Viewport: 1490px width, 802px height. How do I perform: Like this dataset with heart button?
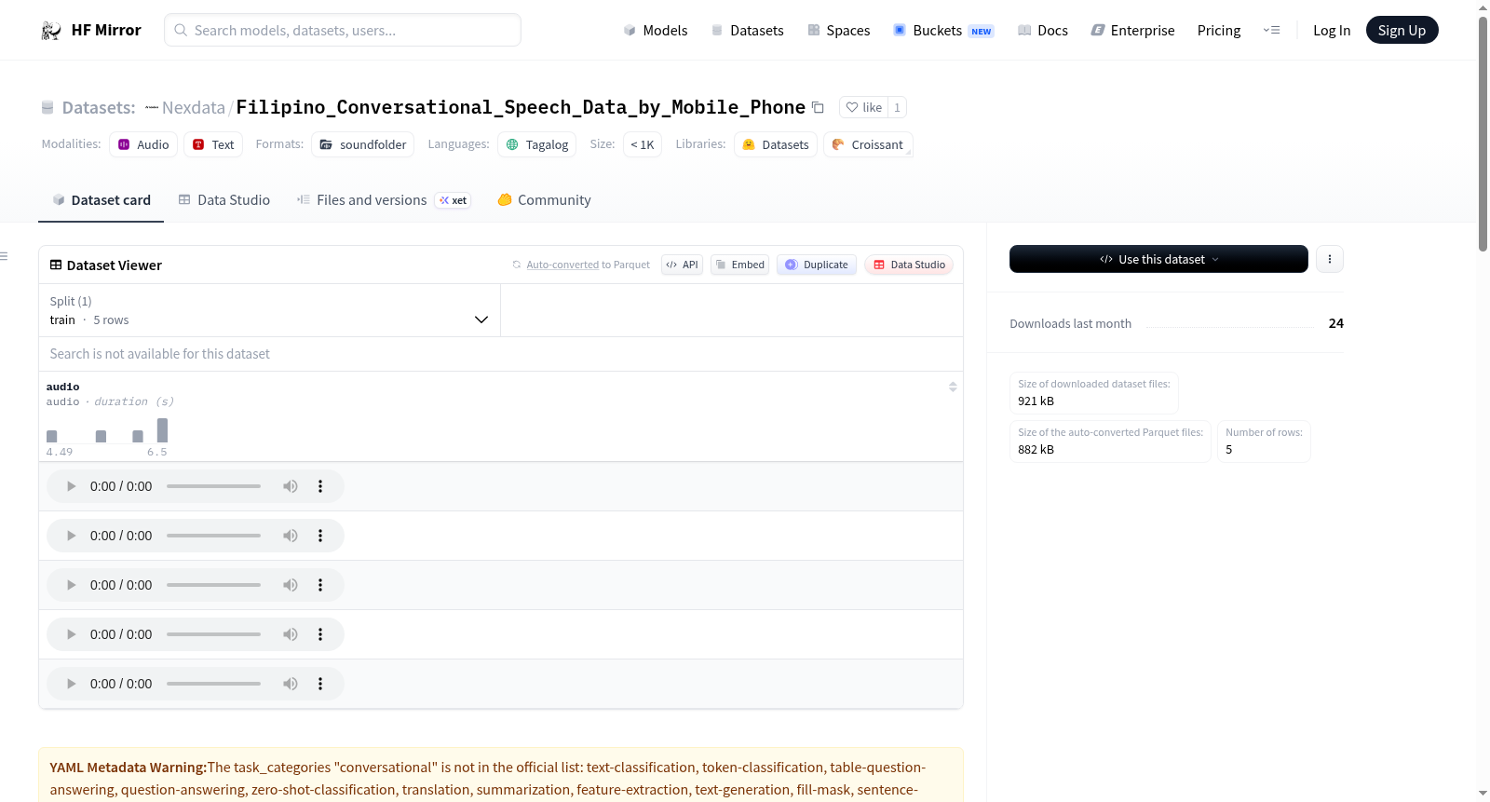(863, 107)
